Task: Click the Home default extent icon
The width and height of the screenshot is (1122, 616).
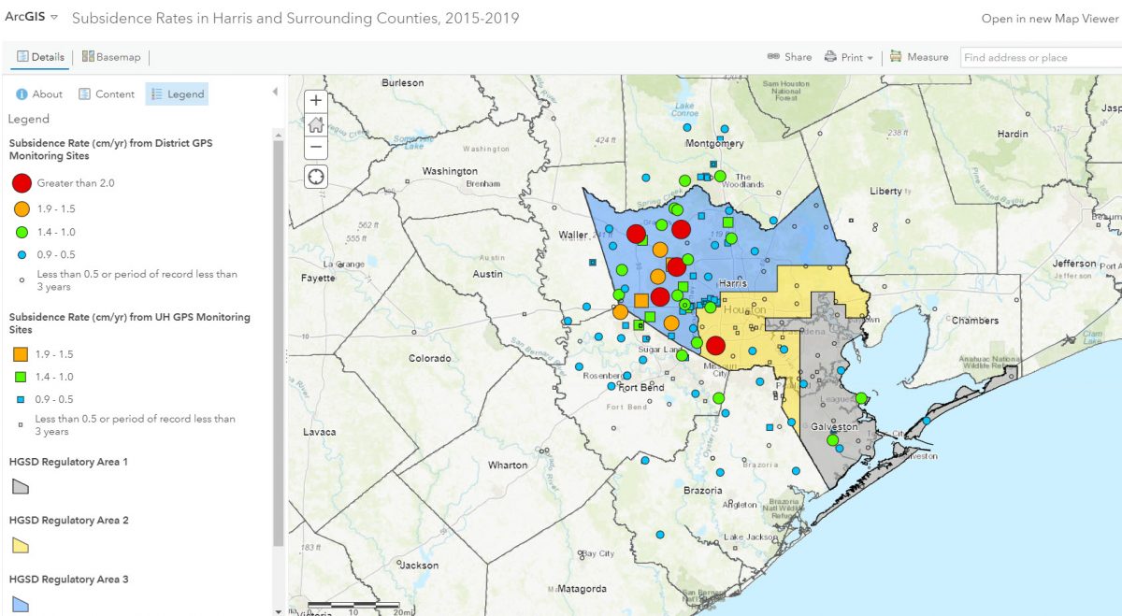Action: point(315,122)
